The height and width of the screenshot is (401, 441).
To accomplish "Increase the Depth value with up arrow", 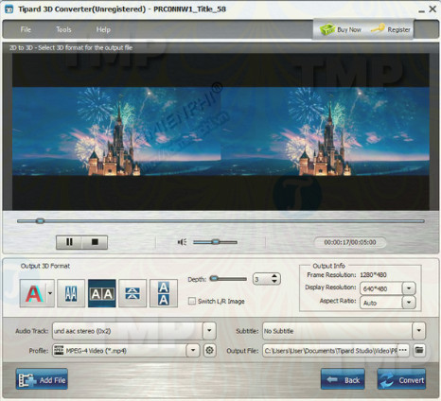I will [x=274, y=276].
